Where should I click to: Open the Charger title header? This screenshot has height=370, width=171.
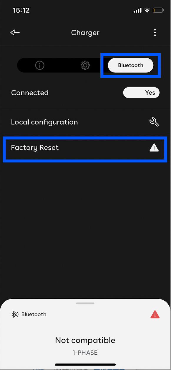85,32
